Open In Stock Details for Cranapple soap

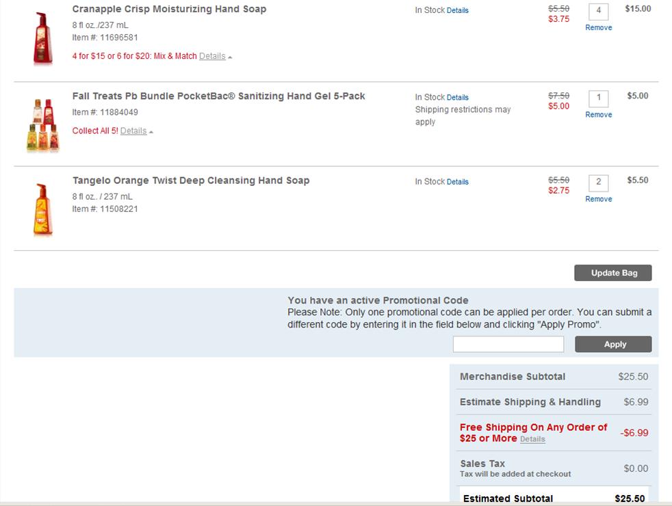coord(458,10)
